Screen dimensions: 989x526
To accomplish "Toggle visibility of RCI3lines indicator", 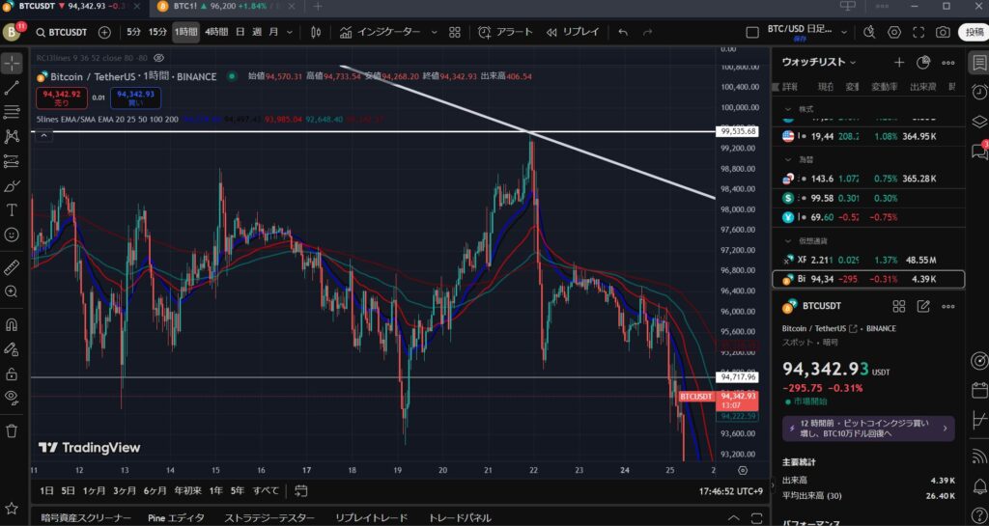I will click(x=159, y=58).
